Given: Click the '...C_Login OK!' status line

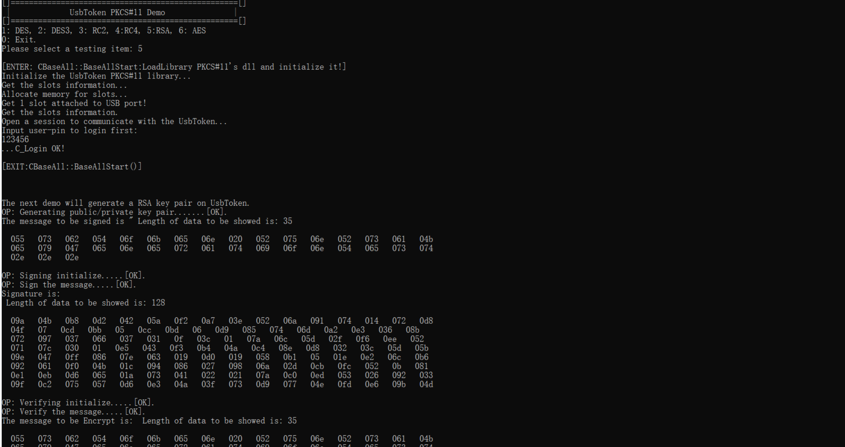Looking at the screenshot, I should tap(33, 149).
